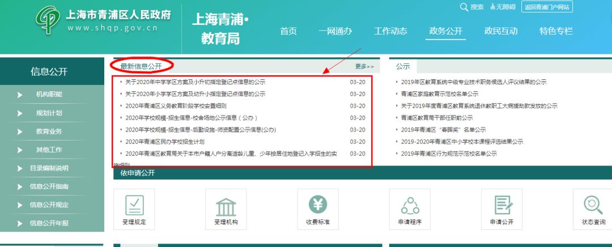The height and width of the screenshot is (247, 612).
Task: Click the 返回青浦门户网站 button
Action: click(547, 7)
